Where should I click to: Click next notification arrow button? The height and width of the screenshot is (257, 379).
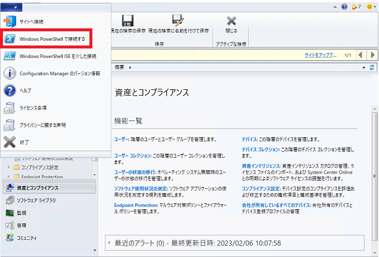(372, 54)
